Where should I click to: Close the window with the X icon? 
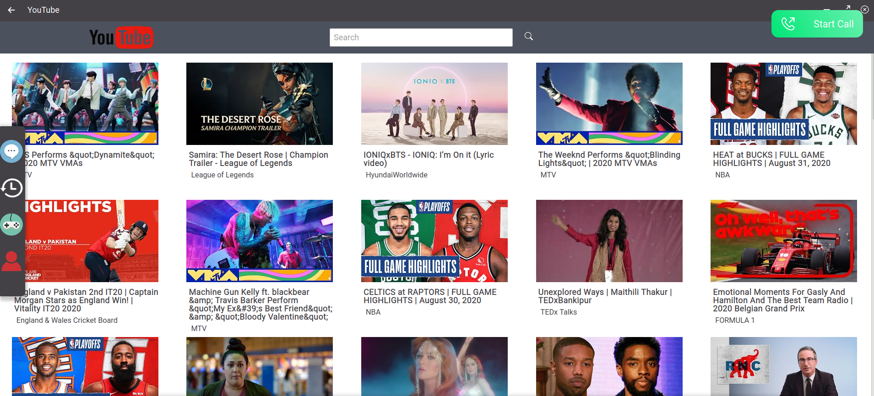point(865,9)
